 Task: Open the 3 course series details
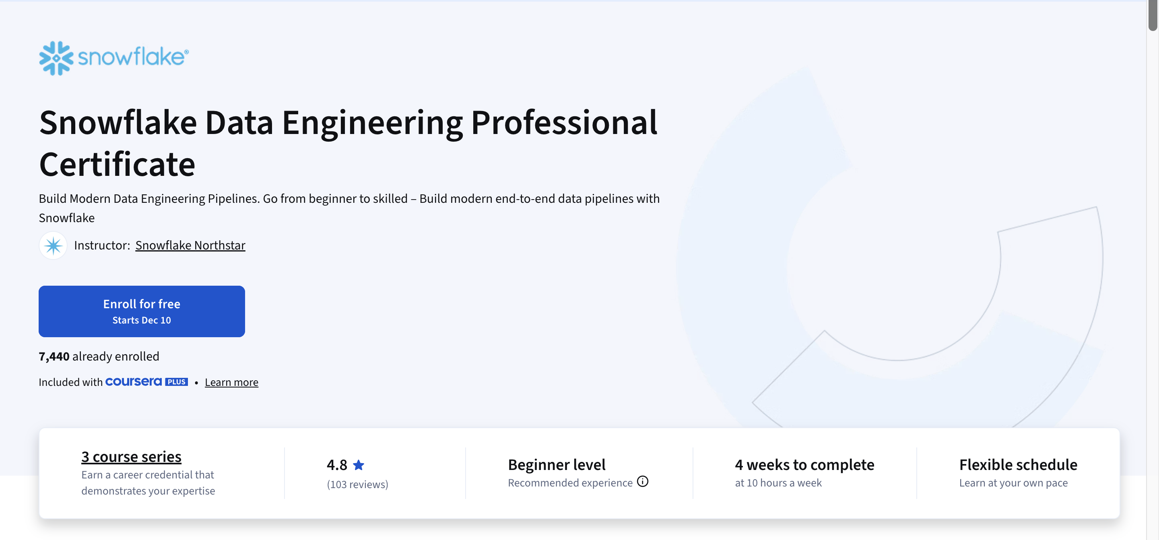coord(131,456)
